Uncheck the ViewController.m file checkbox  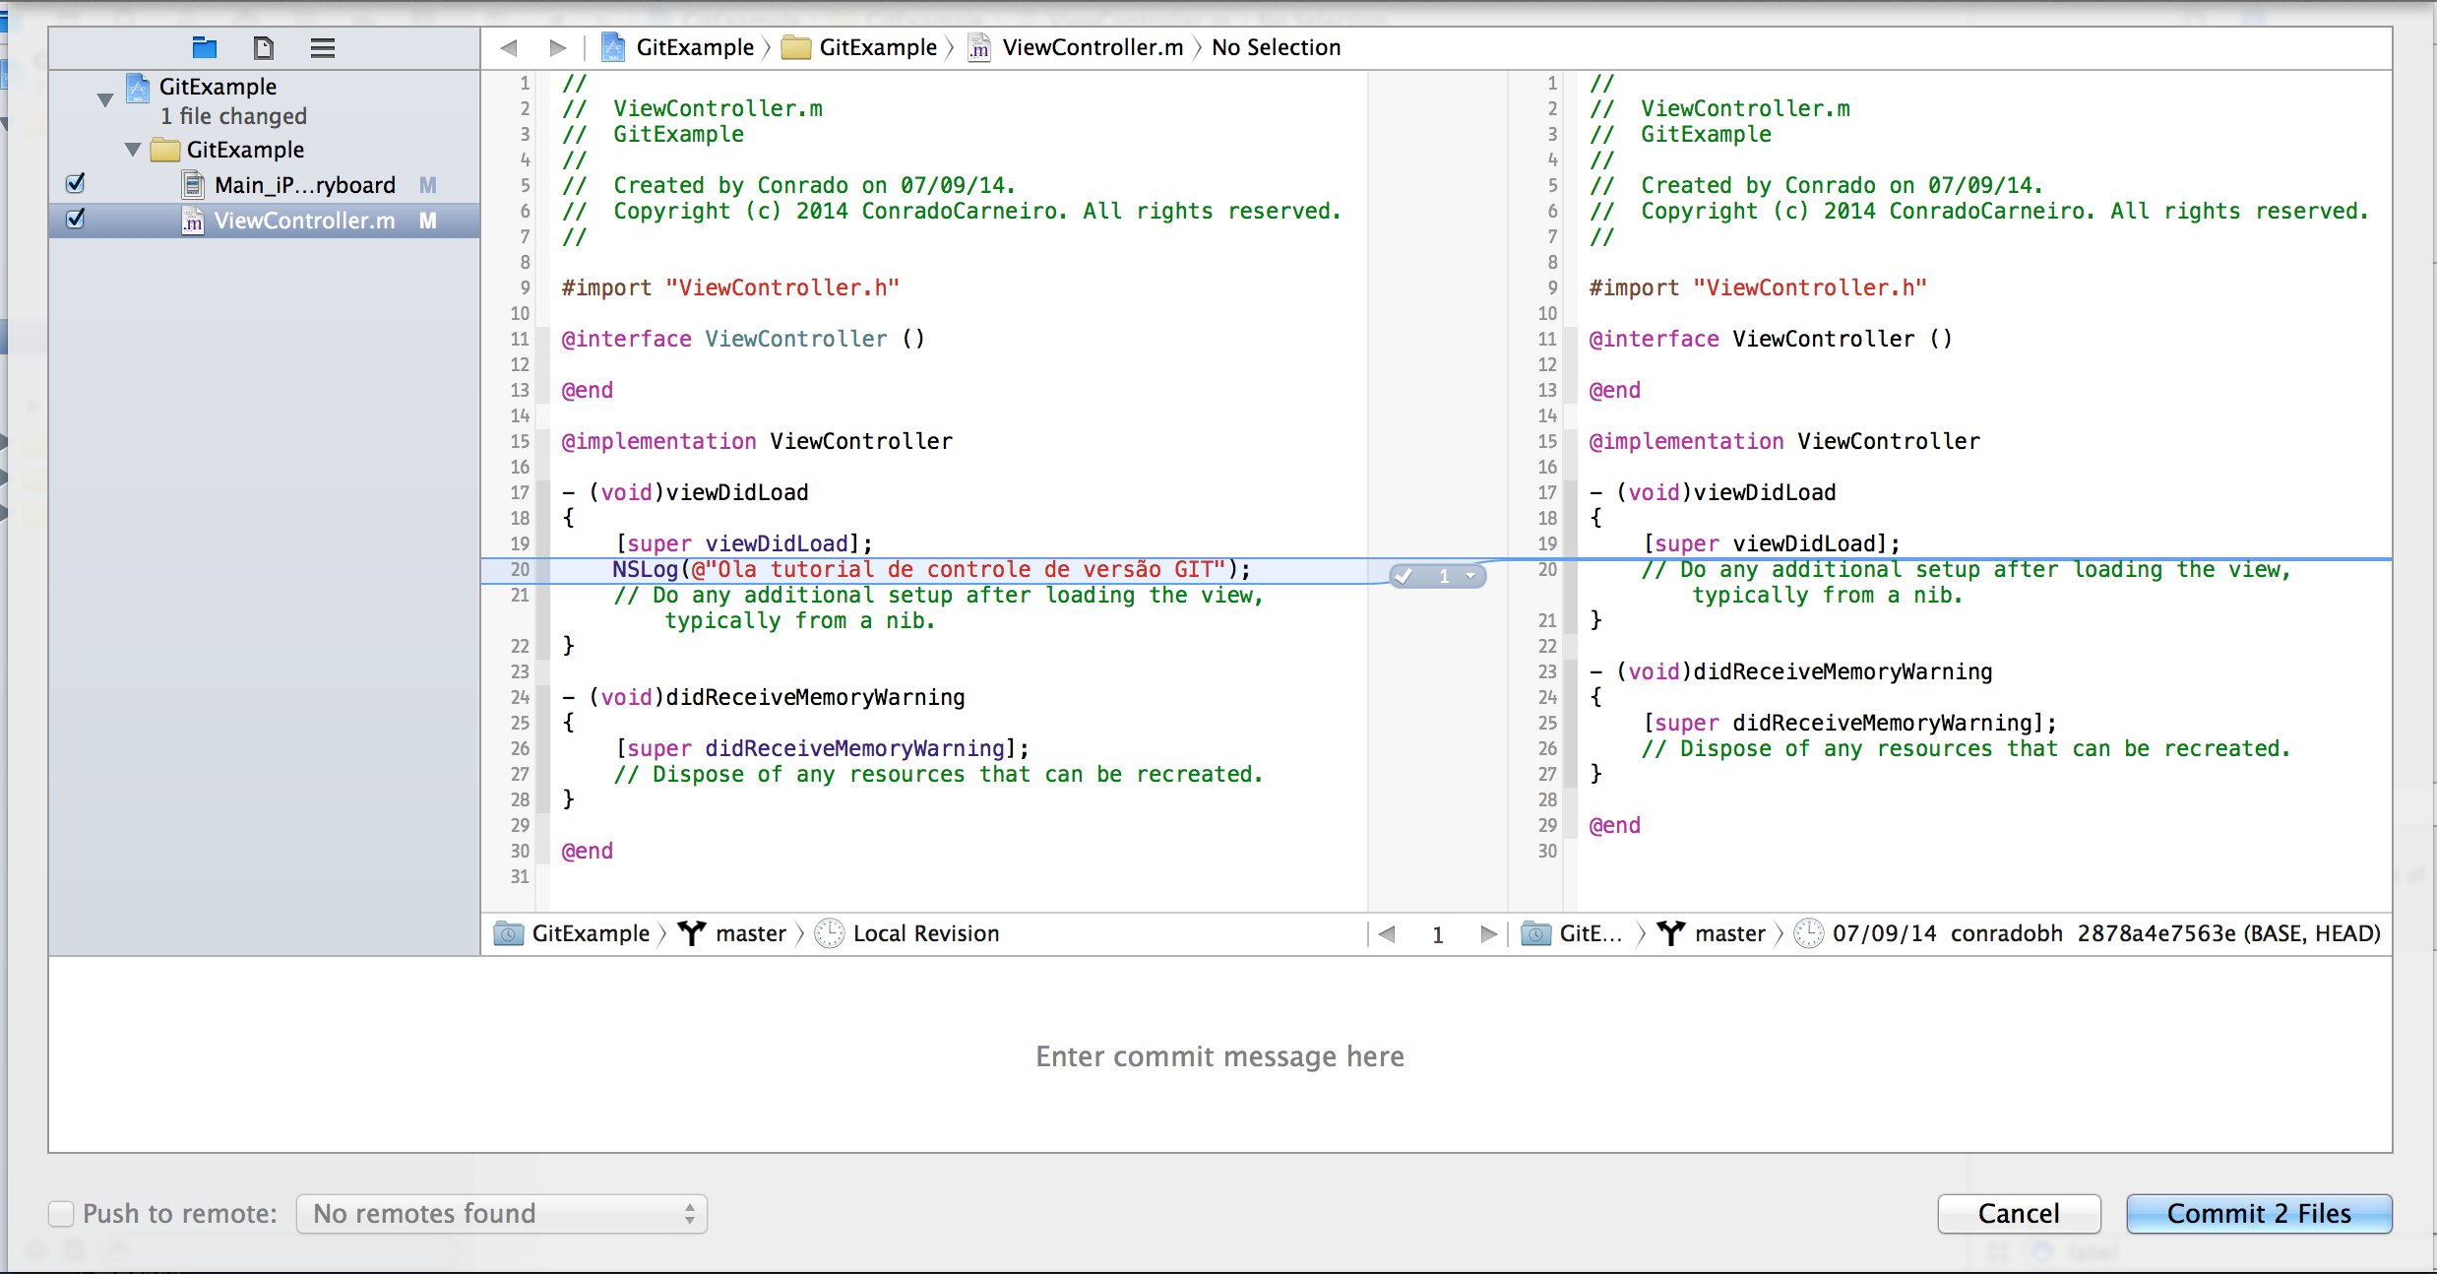click(76, 220)
